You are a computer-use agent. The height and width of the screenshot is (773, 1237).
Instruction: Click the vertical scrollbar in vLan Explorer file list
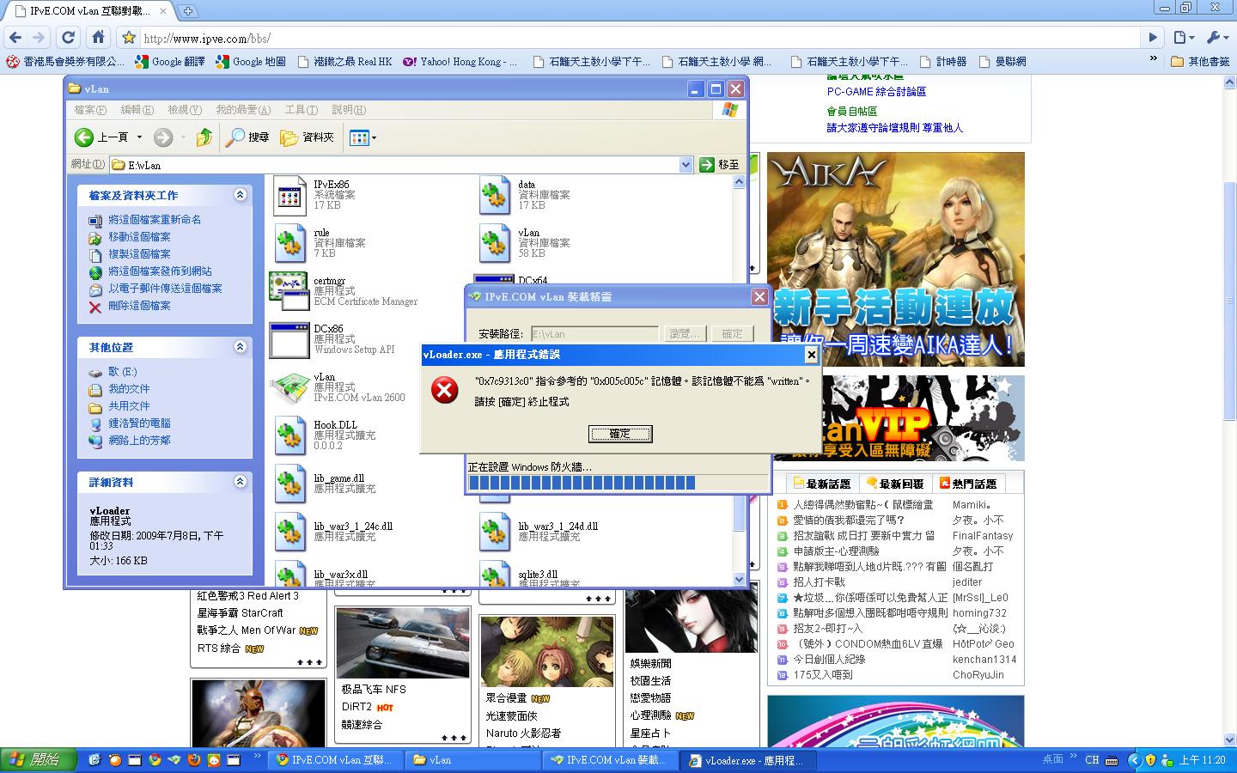[740, 382]
